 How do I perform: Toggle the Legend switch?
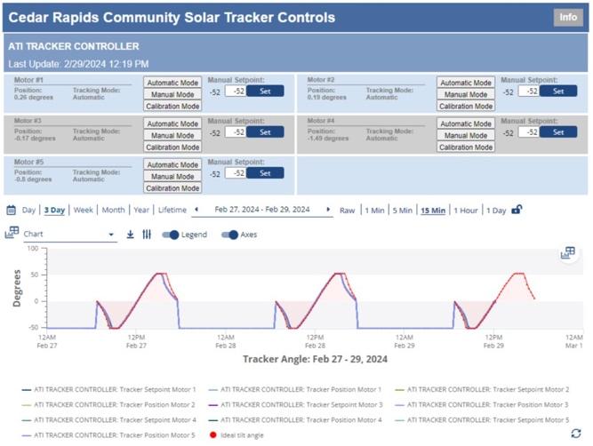click(x=171, y=235)
